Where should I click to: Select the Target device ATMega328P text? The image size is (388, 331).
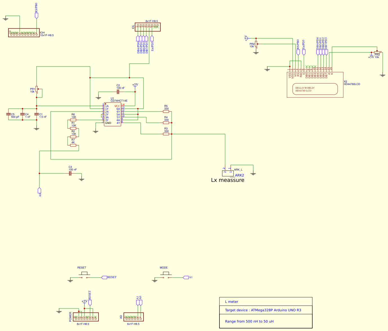(x=263, y=310)
